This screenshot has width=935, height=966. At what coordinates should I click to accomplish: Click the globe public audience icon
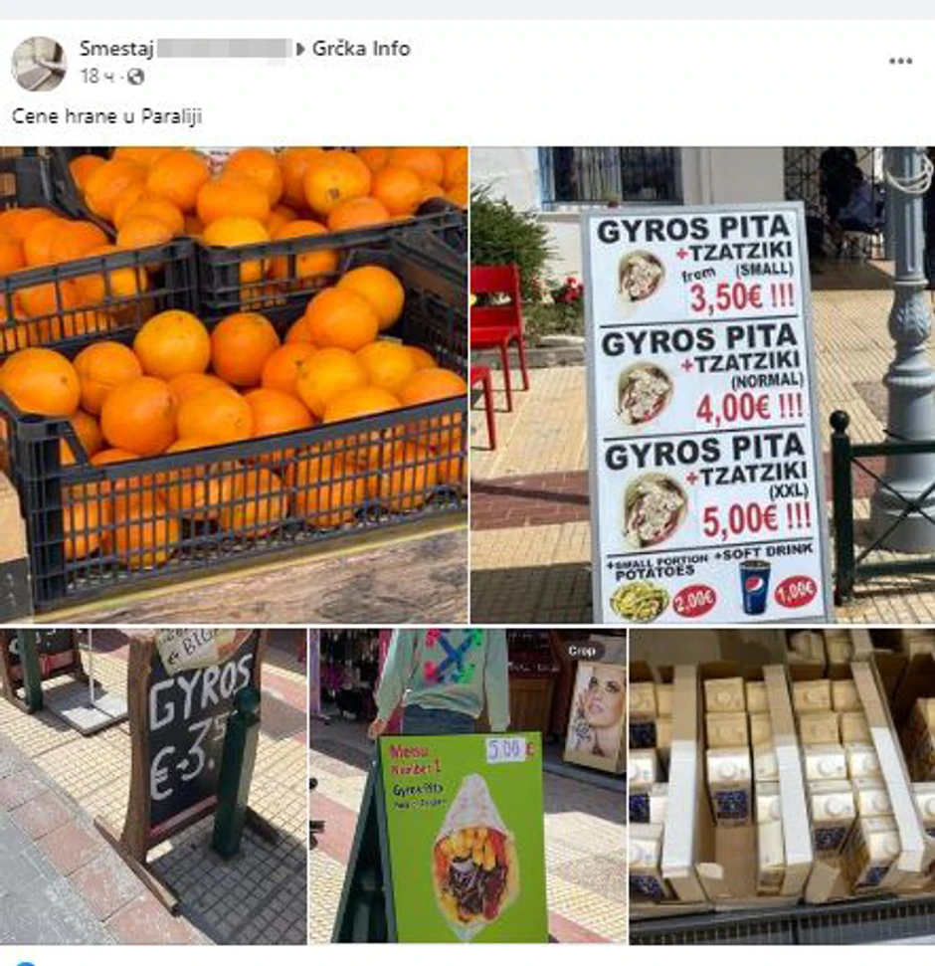click(x=135, y=77)
